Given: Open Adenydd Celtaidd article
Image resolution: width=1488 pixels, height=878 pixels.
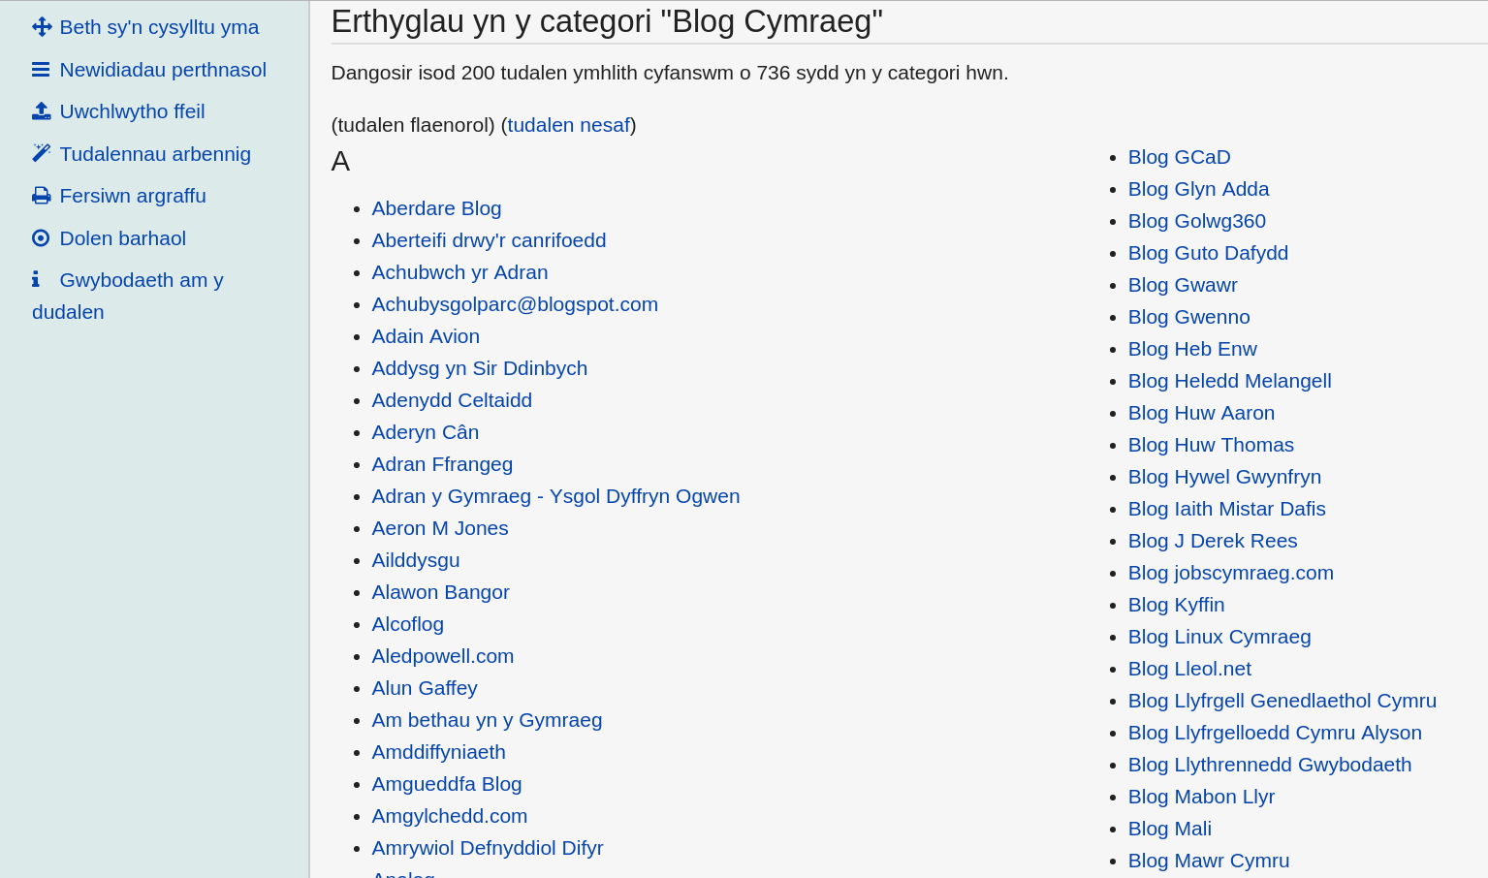Looking at the screenshot, I should click(x=452, y=400).
